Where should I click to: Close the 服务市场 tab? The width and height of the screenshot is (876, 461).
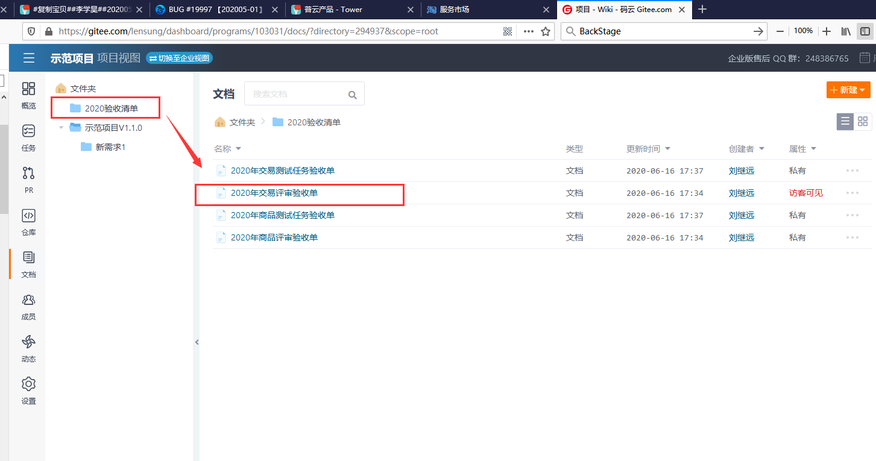[x=546, y=10]
